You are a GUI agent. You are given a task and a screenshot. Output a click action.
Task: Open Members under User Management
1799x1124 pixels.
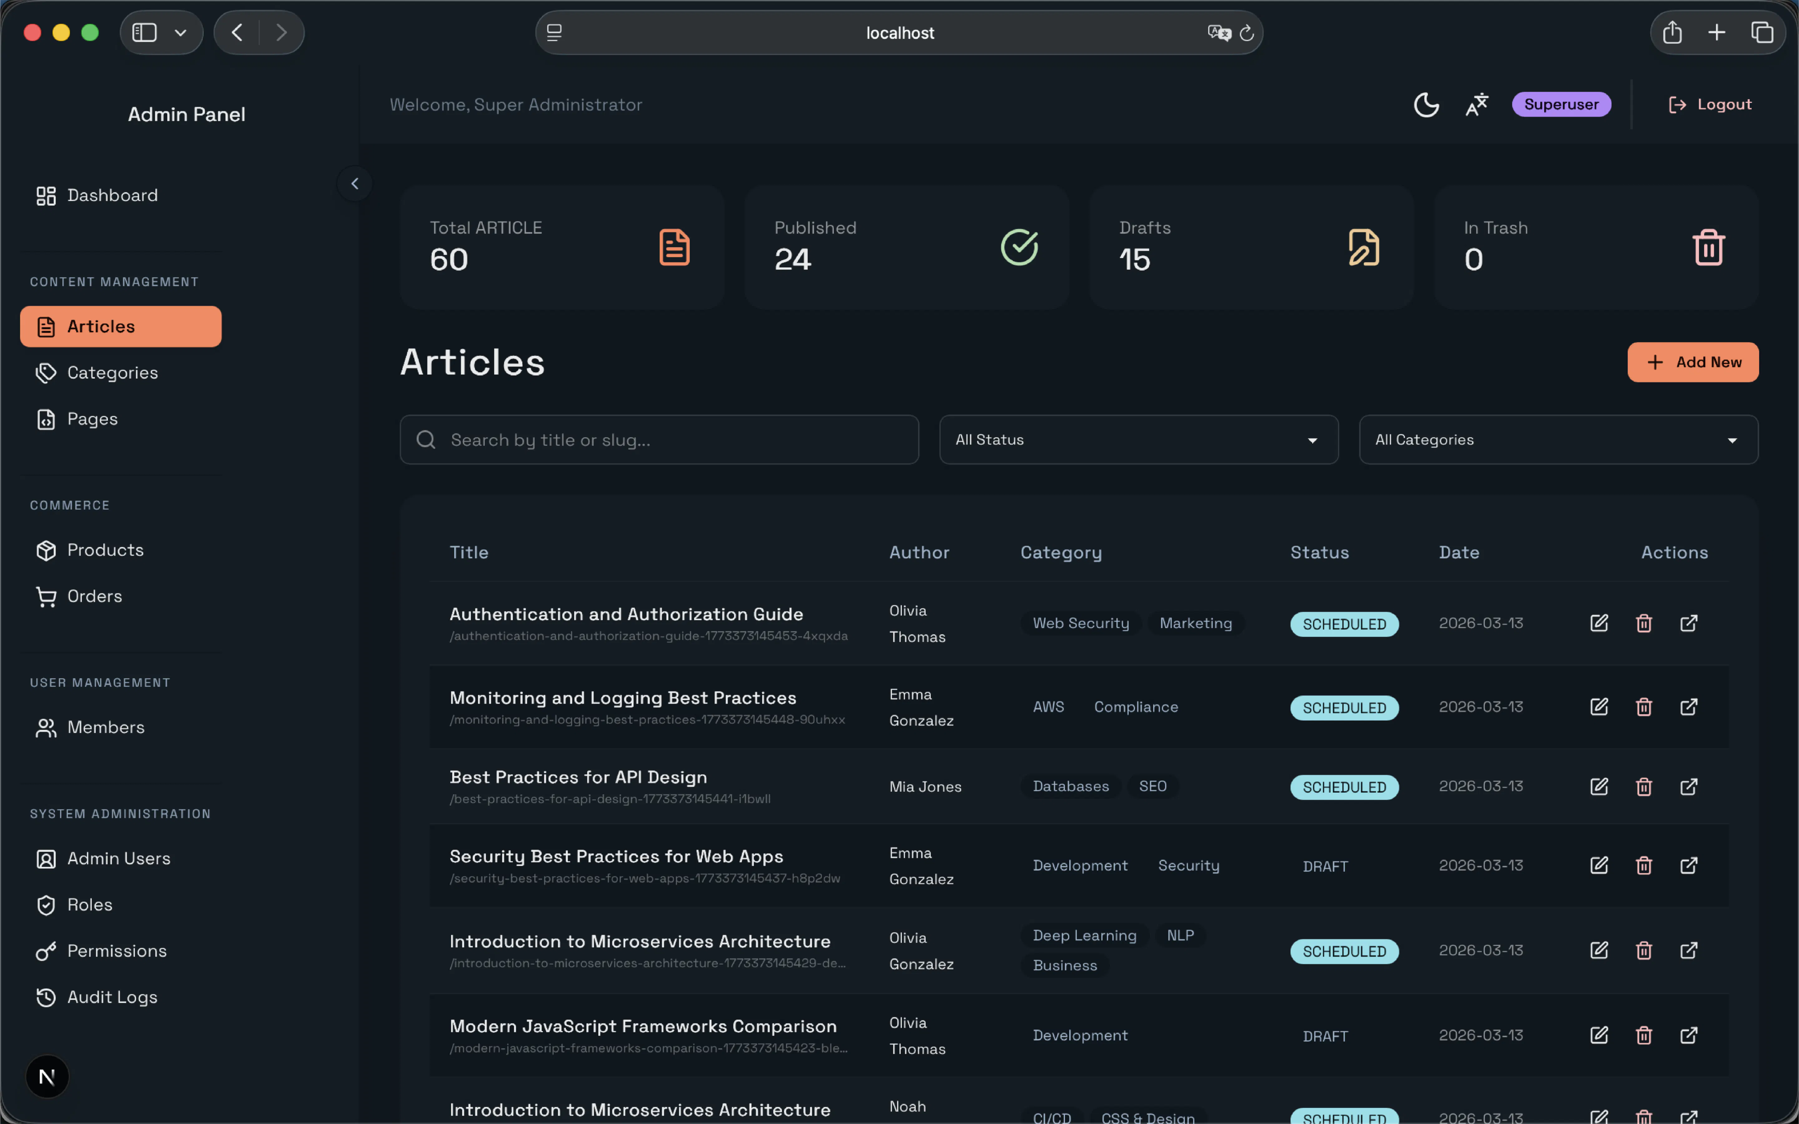(121, 727)
